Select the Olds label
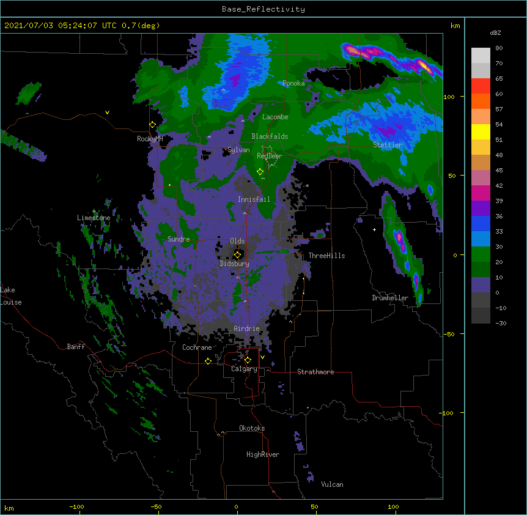The image size is (527, 515). (x=237, y=241)
